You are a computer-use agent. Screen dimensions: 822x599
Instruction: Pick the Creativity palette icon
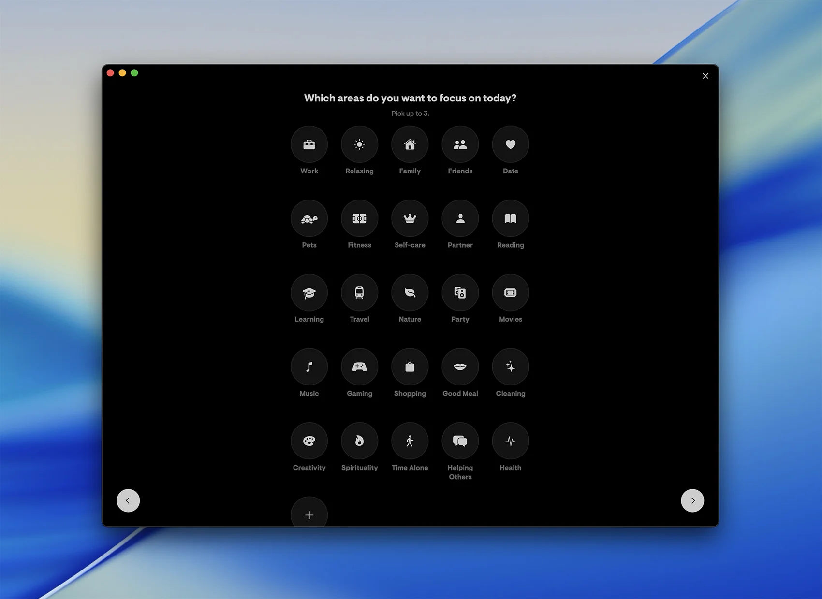click(309, 441)
